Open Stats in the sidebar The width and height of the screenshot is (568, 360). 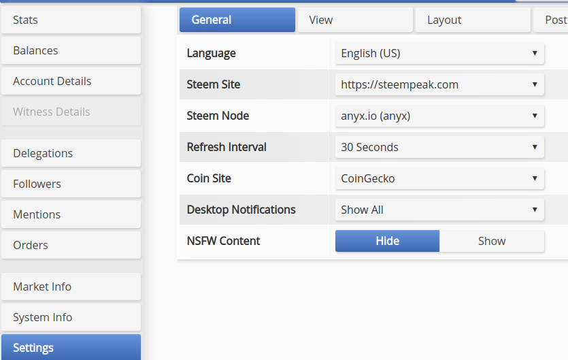coord(71,20)
